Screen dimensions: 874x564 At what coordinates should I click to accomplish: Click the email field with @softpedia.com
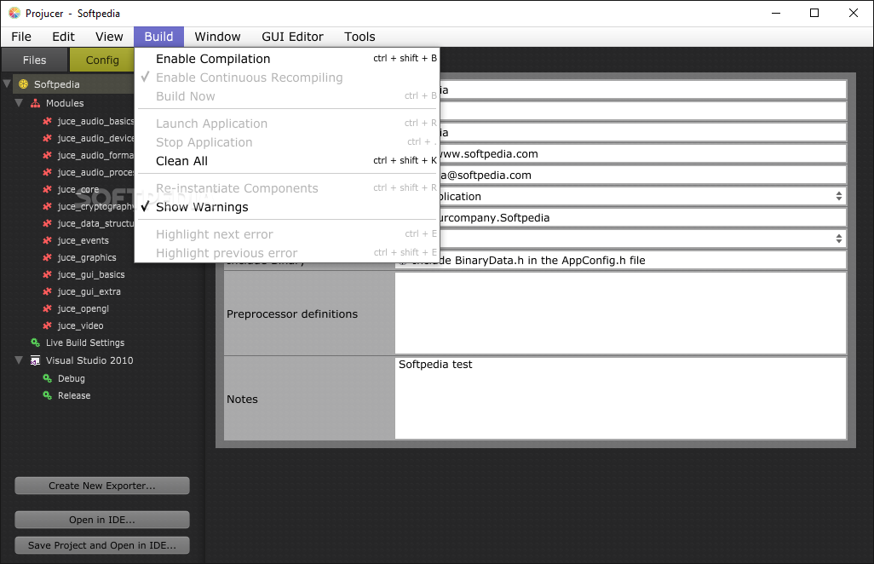pos(642,175)
